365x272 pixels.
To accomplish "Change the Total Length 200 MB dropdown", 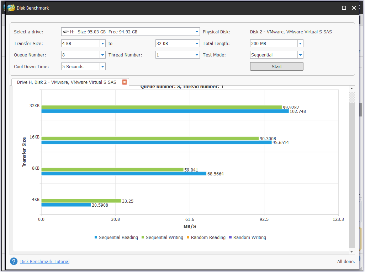I will click(x=300, y=44).
